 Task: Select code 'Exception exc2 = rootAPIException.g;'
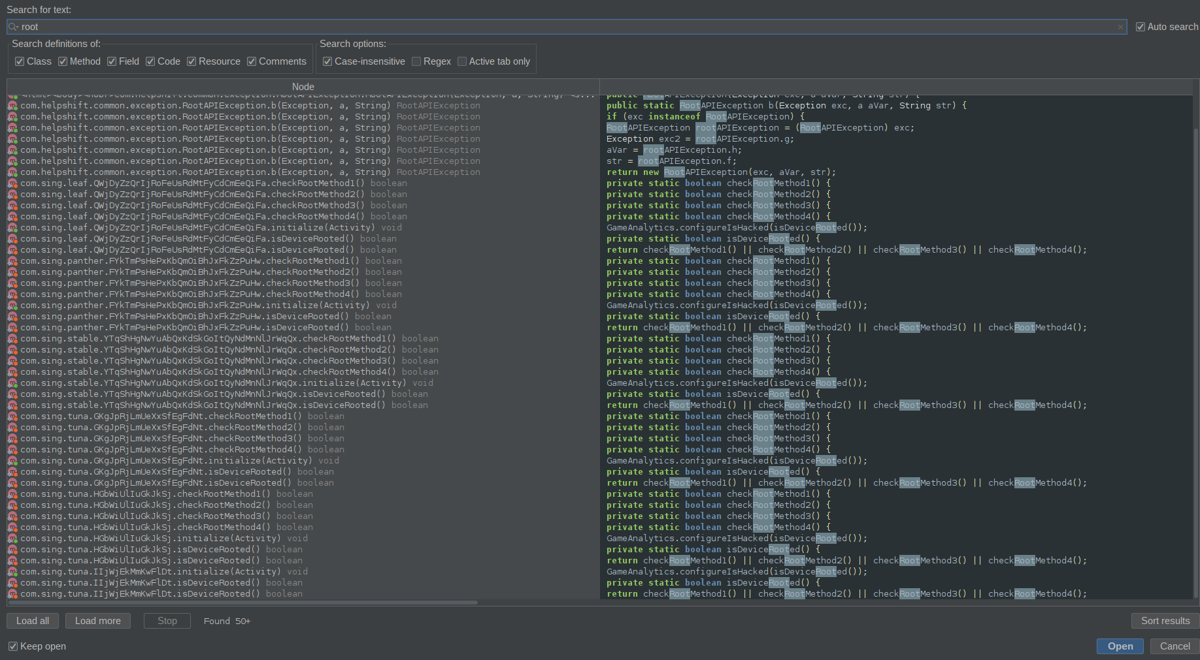pos(700,139)
